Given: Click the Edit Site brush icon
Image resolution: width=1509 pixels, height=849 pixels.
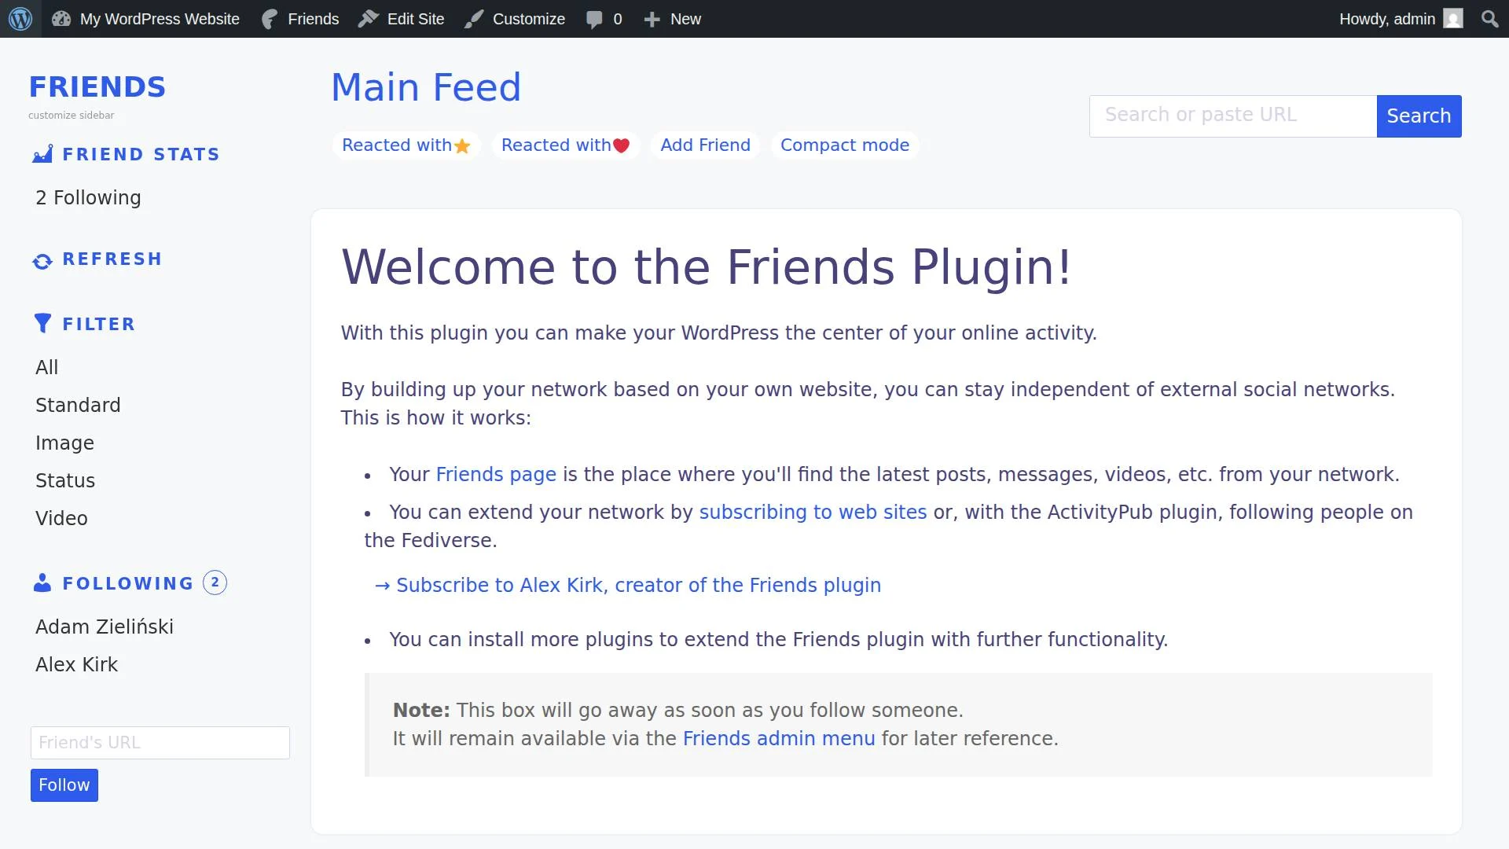Looking at the screenshot, I should coord(368,19).
